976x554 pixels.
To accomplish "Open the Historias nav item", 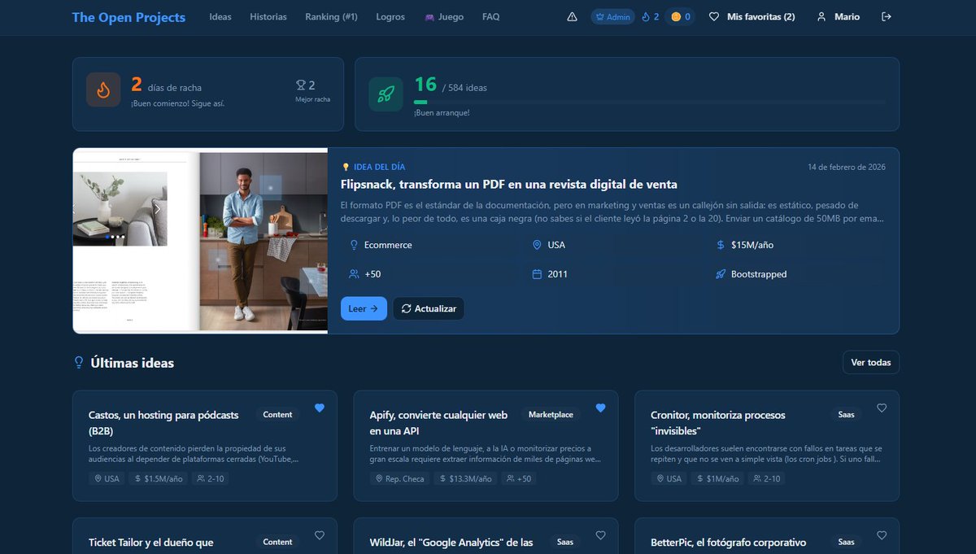I will [x=268, y=17].
